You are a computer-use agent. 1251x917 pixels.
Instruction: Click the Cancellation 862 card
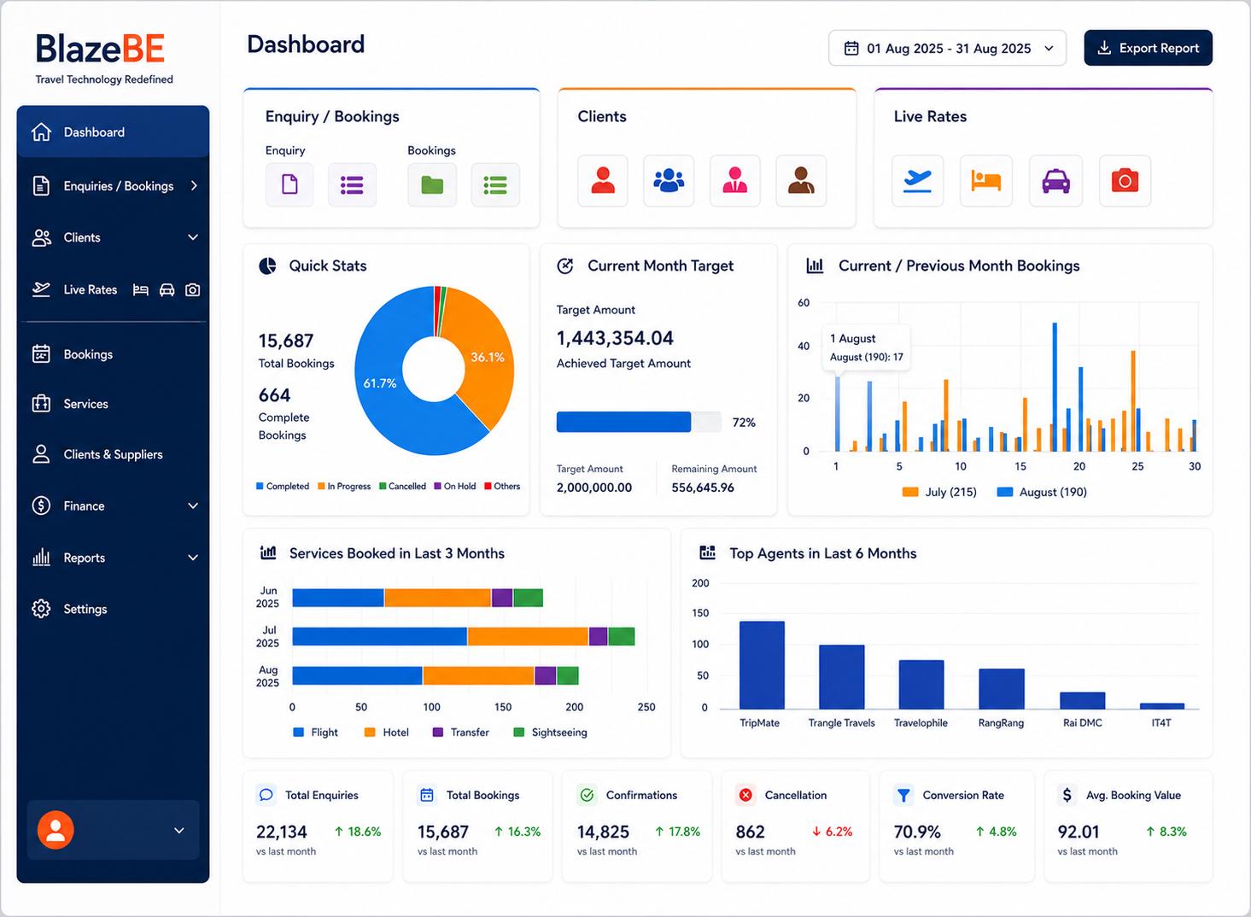tap(795, 826)
